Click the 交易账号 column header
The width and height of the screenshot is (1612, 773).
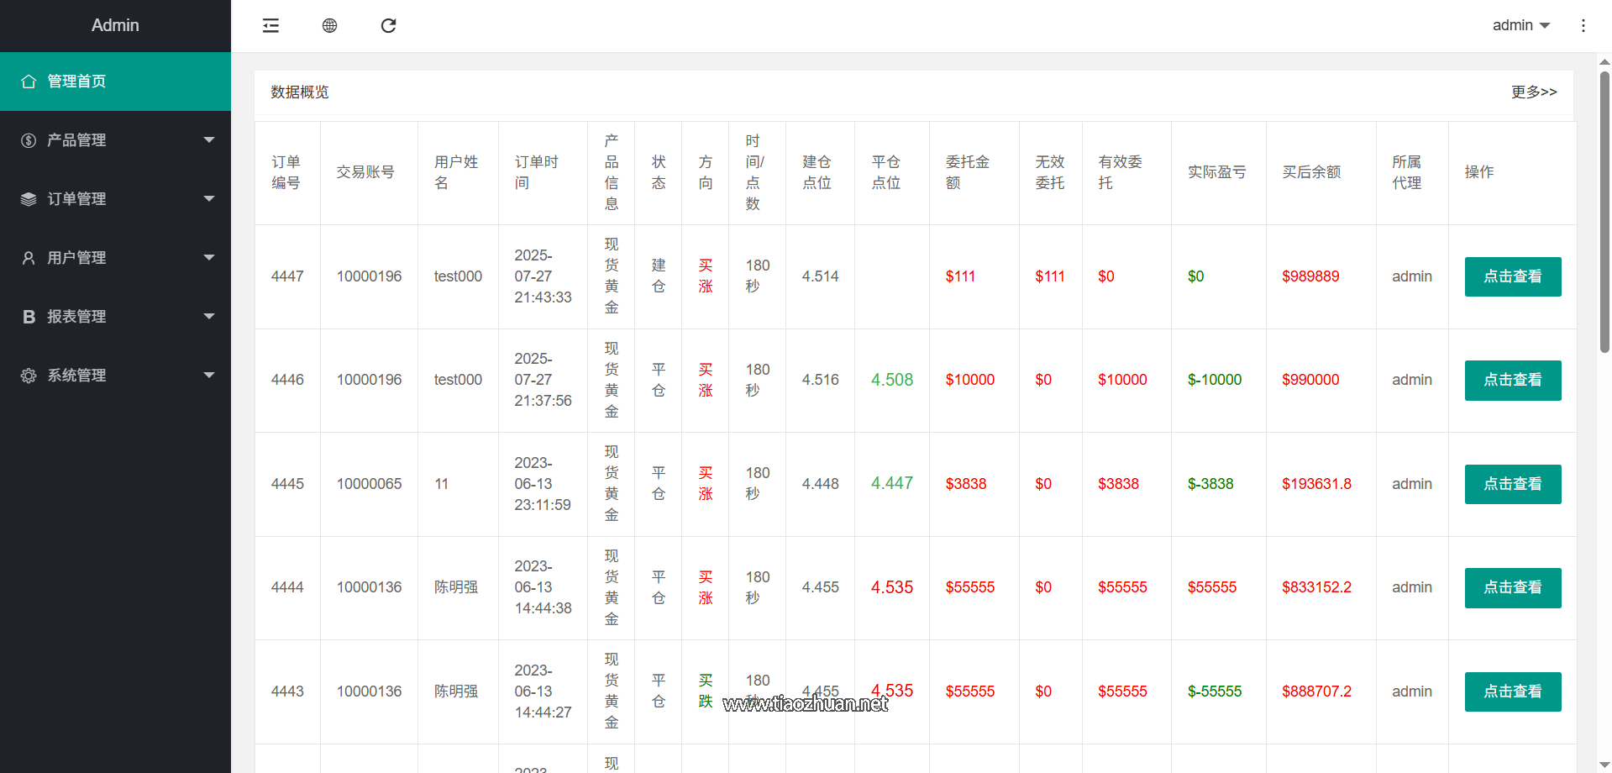click(365, 172)
